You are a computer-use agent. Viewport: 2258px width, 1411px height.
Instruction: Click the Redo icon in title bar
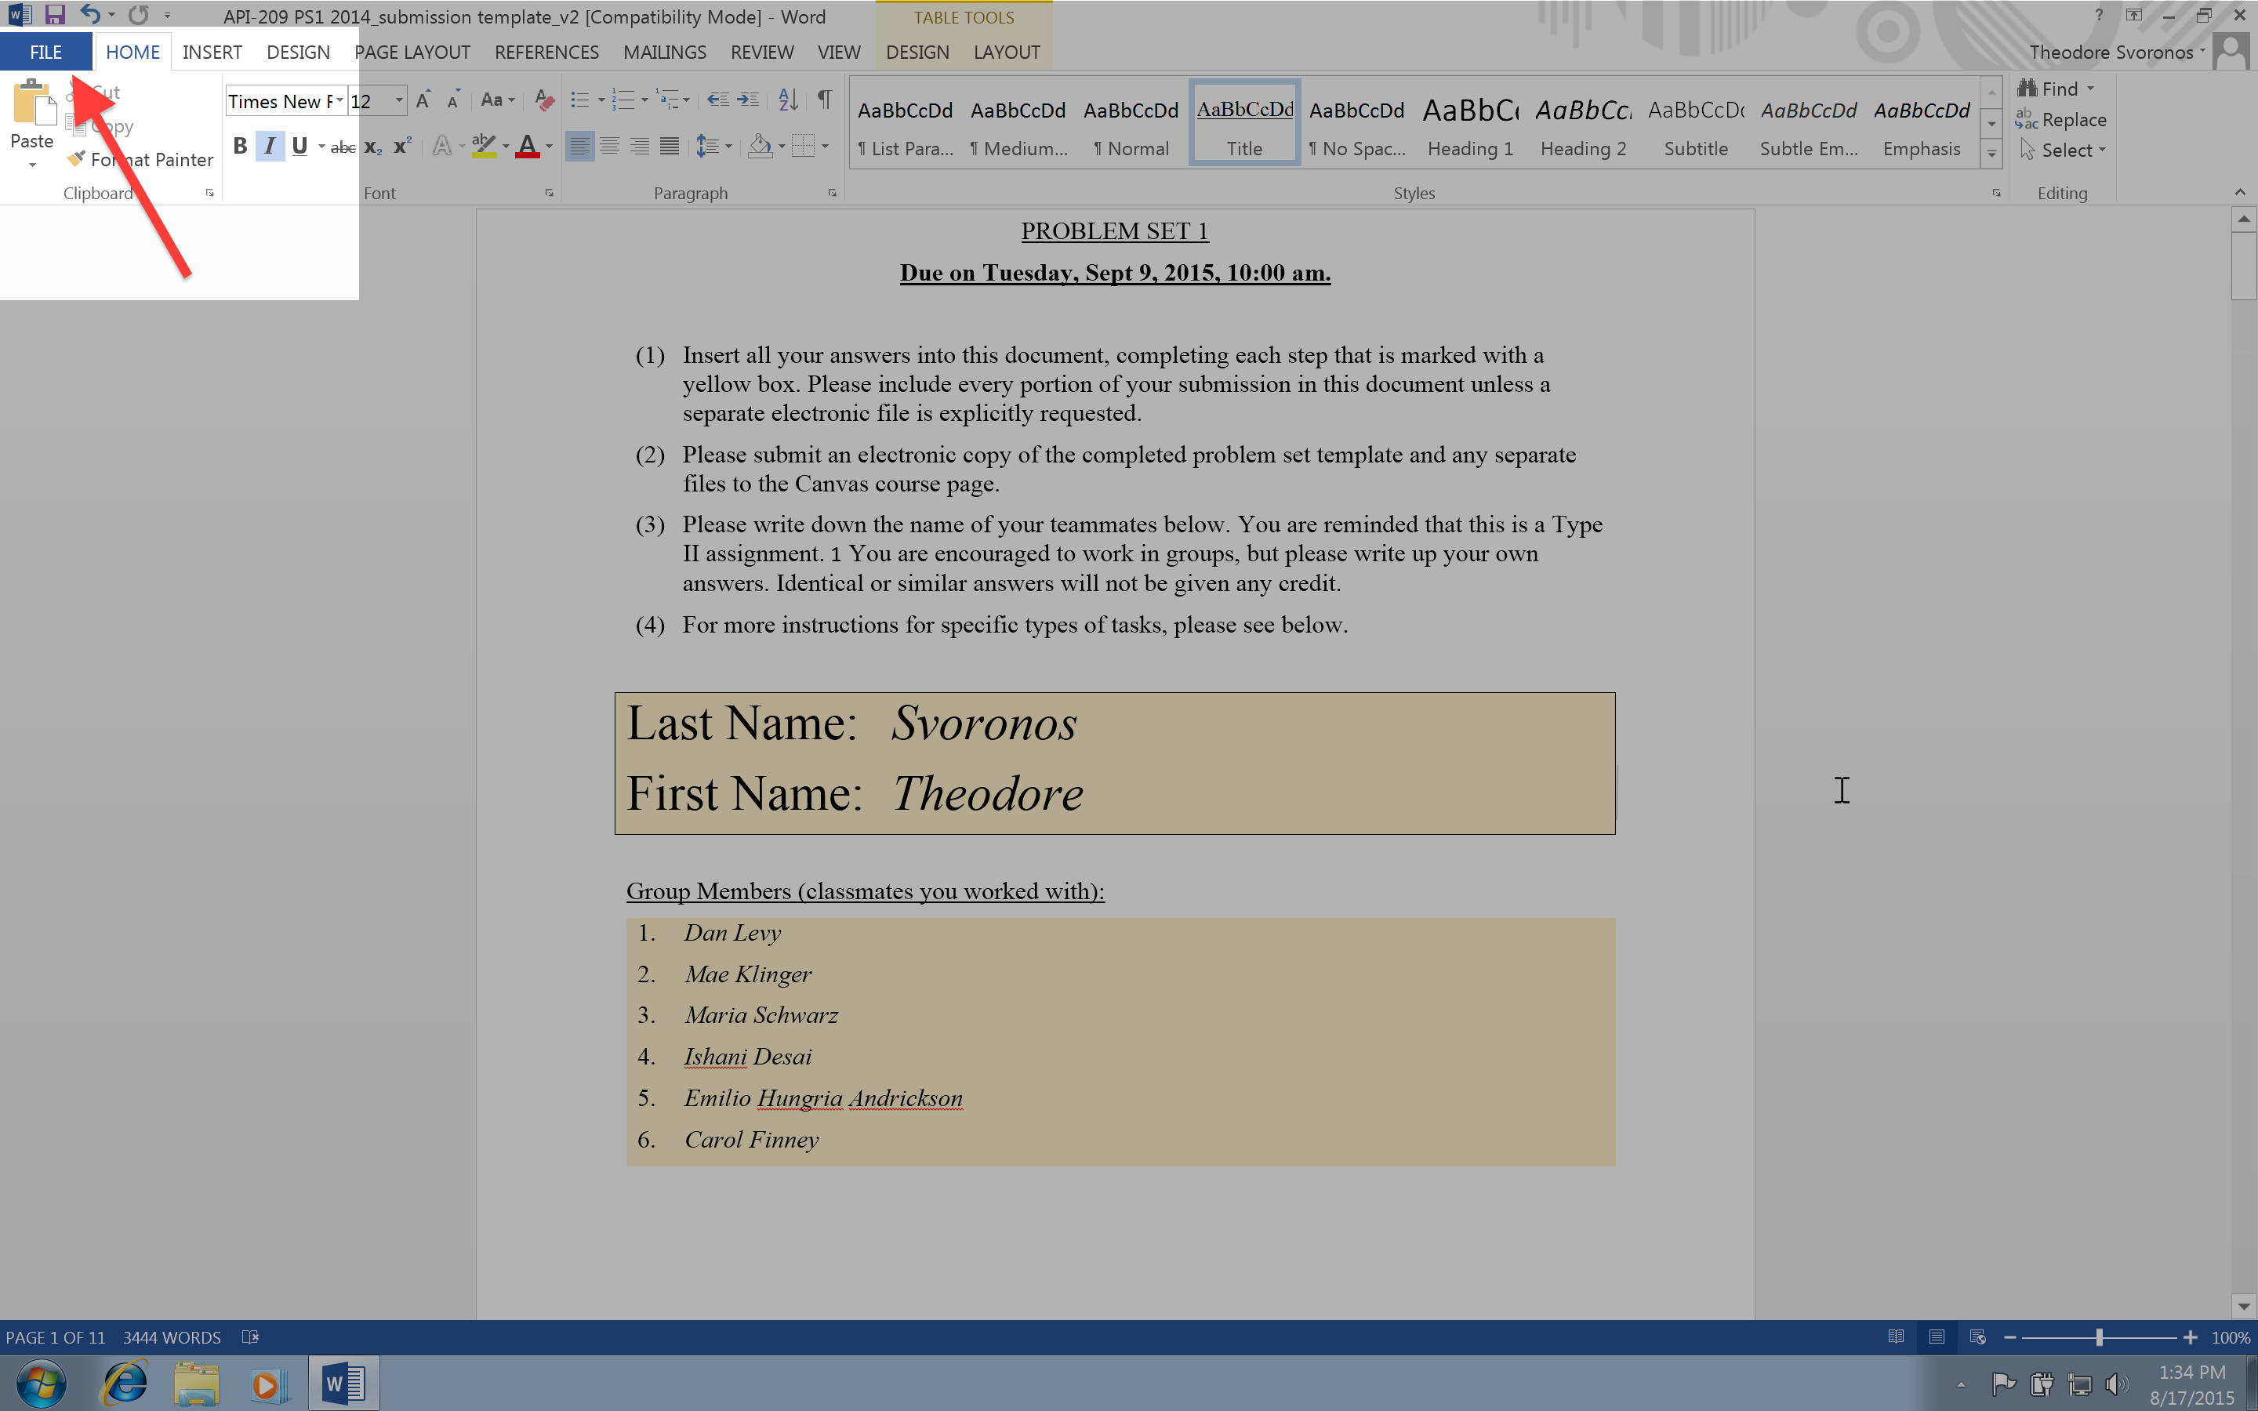(139, 15)
